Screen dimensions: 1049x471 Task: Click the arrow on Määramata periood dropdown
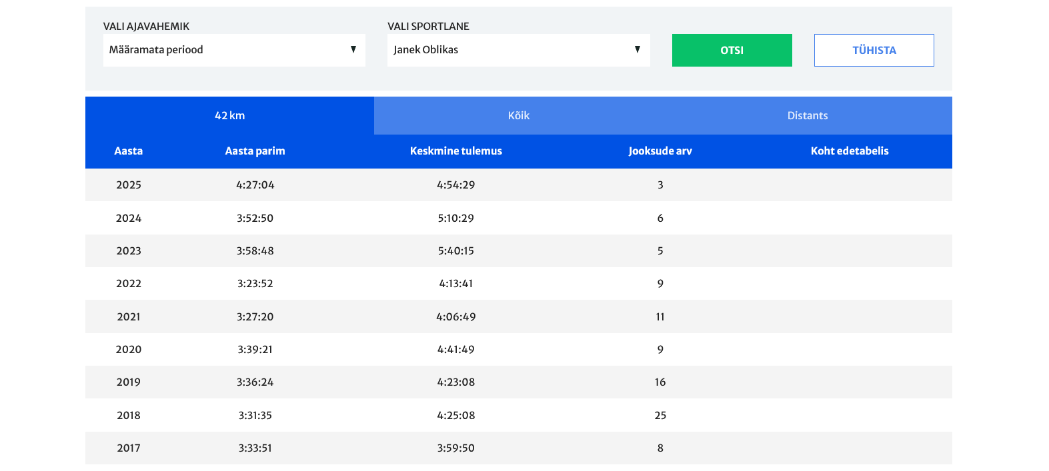(x=353, y=50)
